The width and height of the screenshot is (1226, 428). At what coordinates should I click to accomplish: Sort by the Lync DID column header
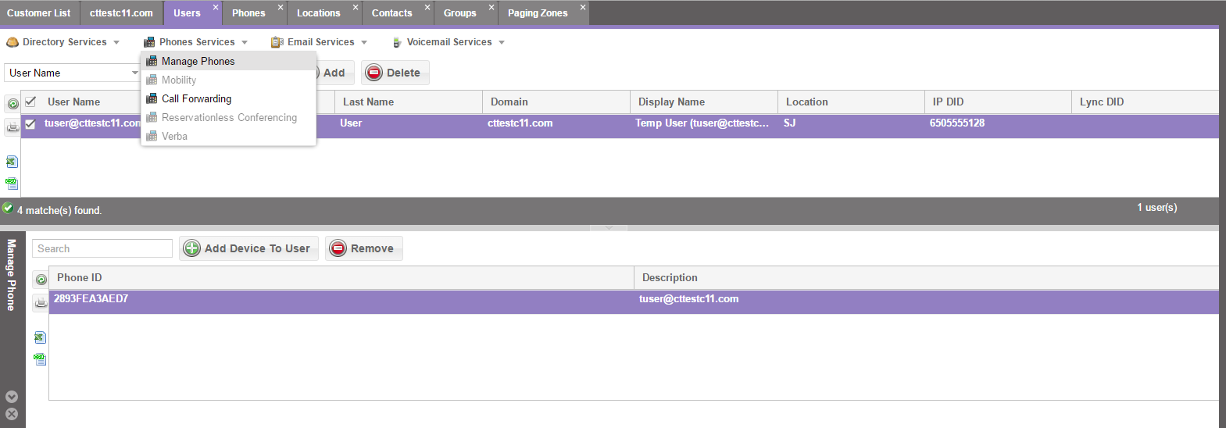tap(1145, 102)
